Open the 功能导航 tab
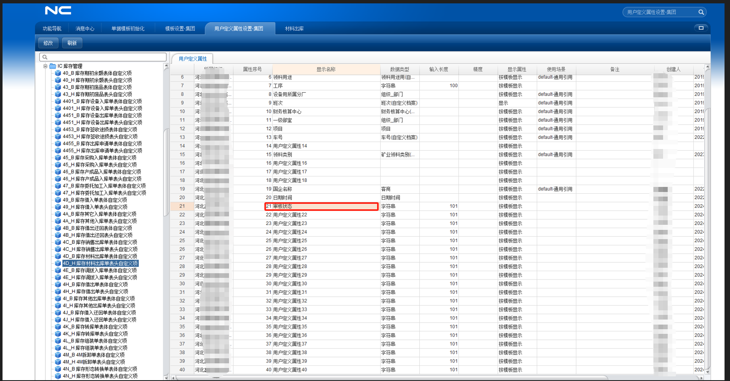 coord(52,29)
